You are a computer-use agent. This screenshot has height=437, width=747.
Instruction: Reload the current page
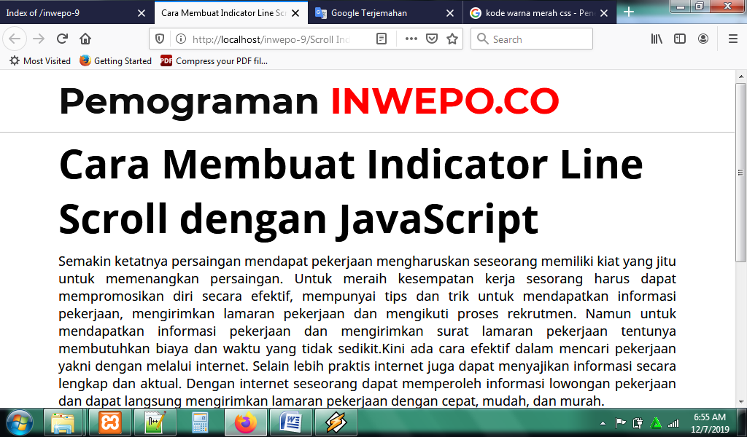(x=62, y=39)
